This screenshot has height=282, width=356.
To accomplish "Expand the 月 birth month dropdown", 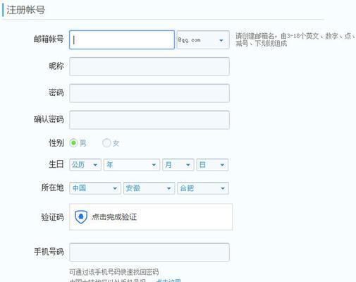I will [178, 165].
